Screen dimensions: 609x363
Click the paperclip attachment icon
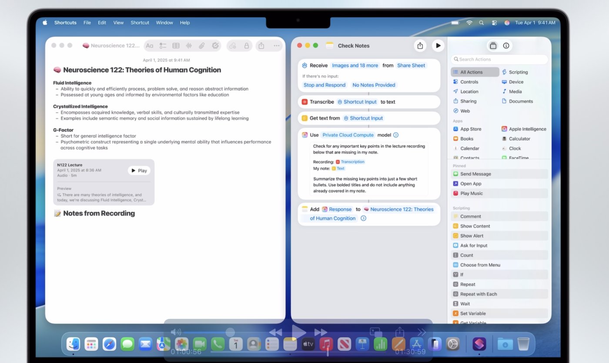pyautogui.click(x=202, y=46)
